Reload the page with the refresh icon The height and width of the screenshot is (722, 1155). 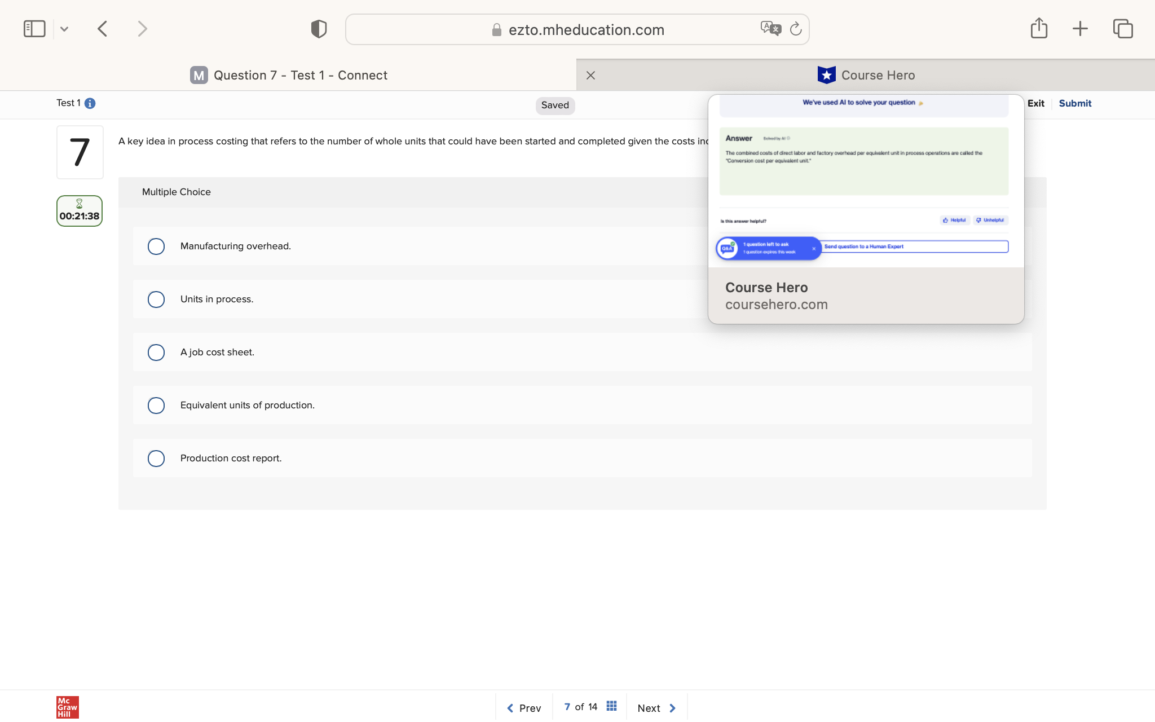click(x=796, y=29)
